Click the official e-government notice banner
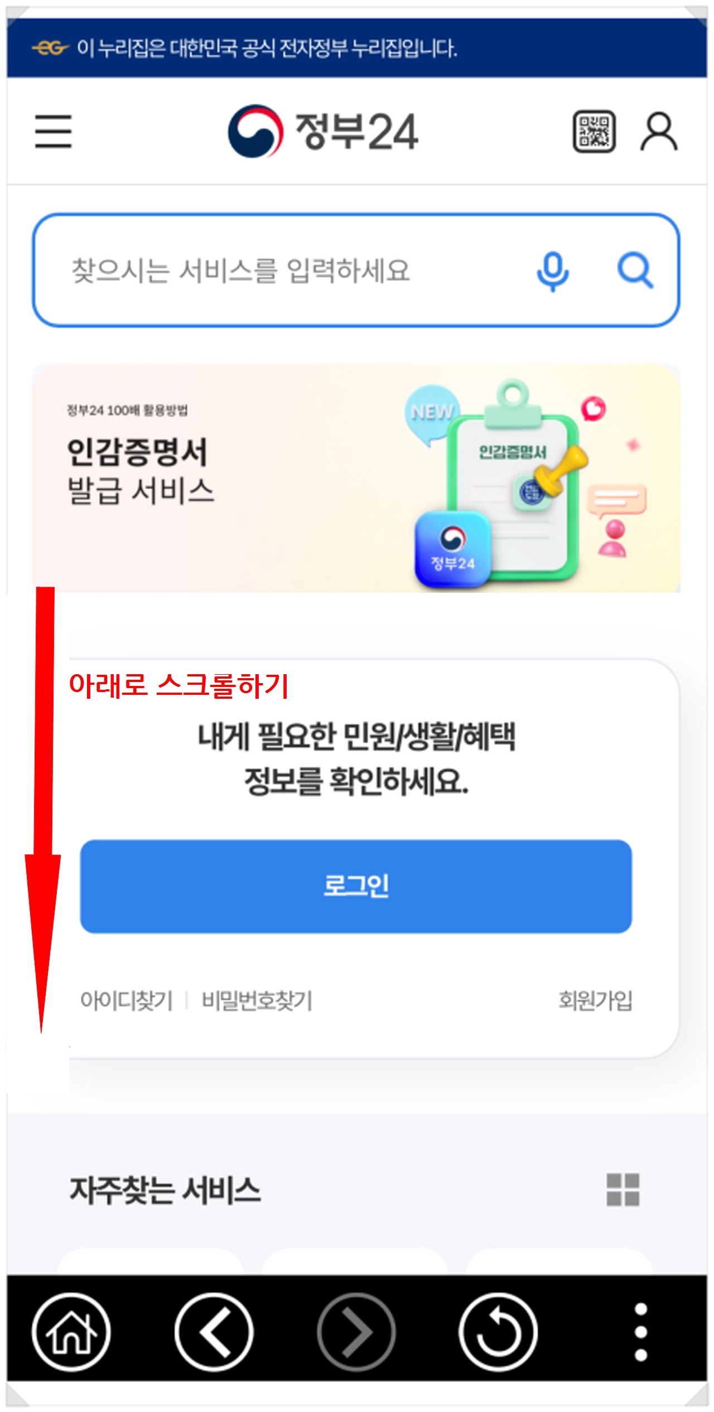 [x=357, y=48]
